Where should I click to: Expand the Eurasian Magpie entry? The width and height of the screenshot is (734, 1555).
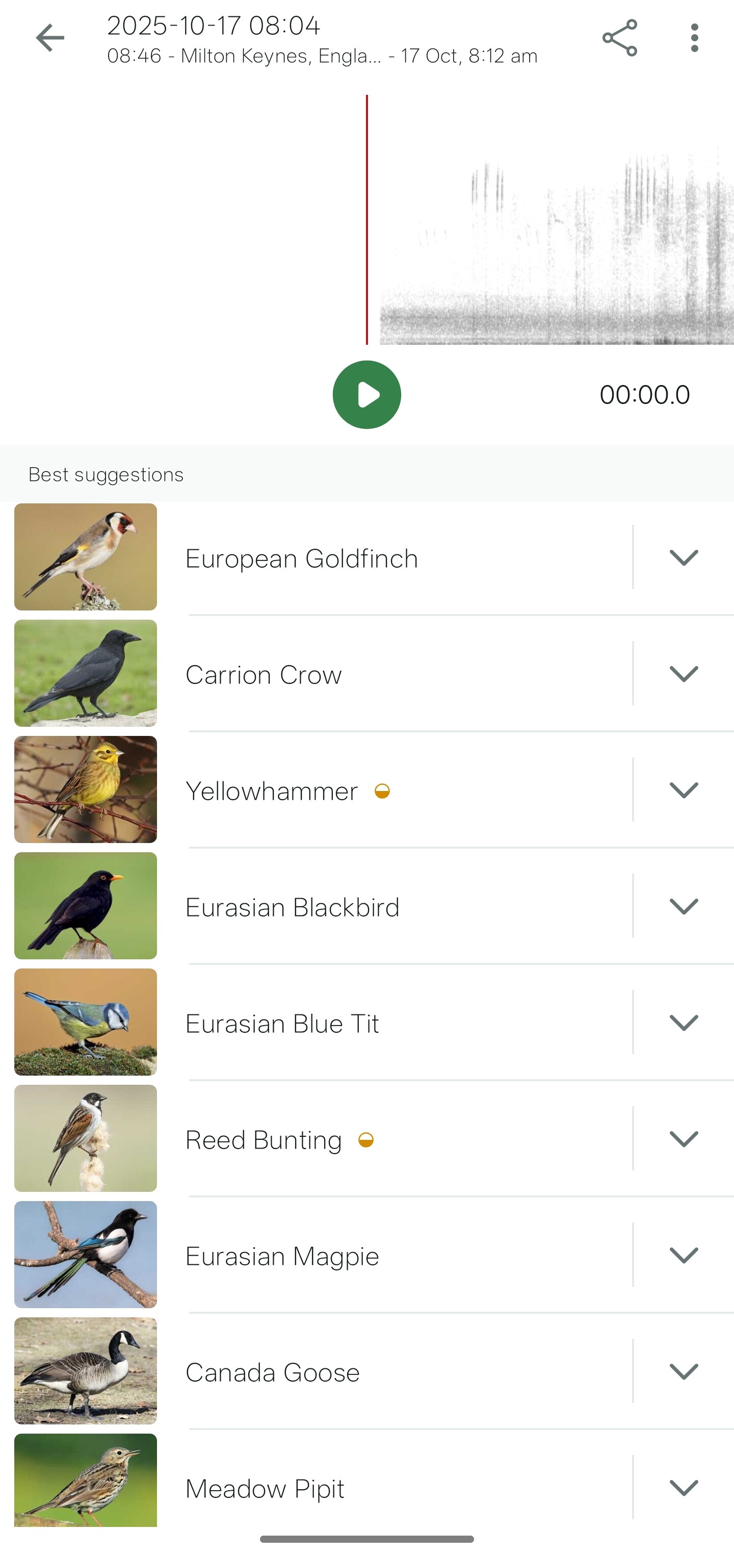[684, 1255]
